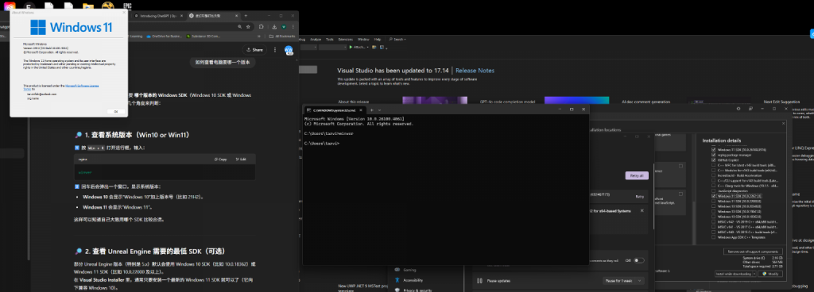Open the ChatGPT conversation options dots
The image size is (814, 292).
coord(275,50)
